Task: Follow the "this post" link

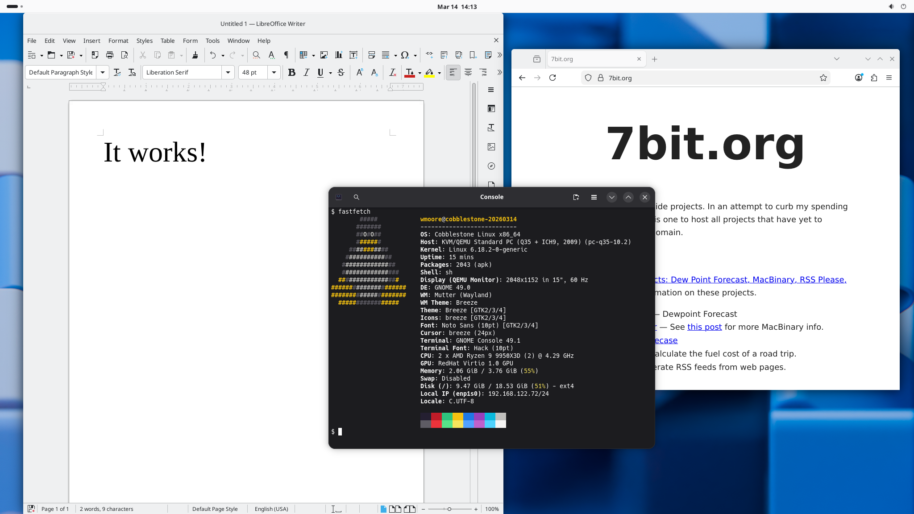Action: click(x=704, y=327)
